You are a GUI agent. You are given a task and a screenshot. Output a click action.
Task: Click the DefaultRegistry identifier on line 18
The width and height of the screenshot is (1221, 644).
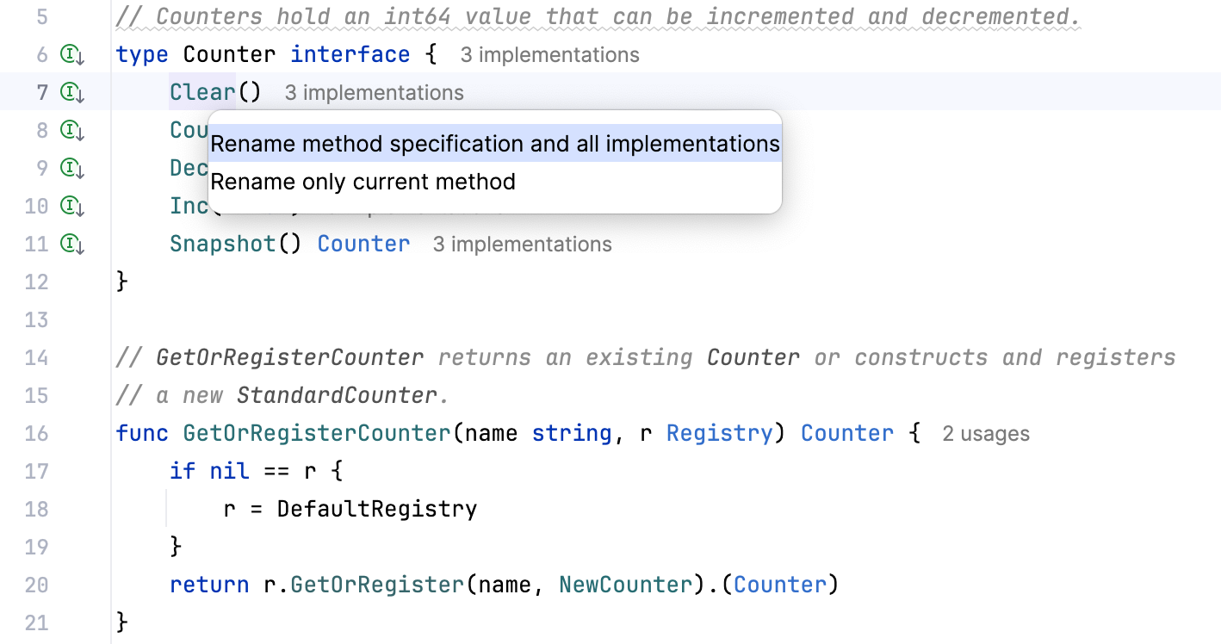(x=376, y=508)
